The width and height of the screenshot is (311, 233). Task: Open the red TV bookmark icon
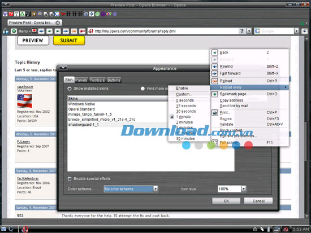11,14
